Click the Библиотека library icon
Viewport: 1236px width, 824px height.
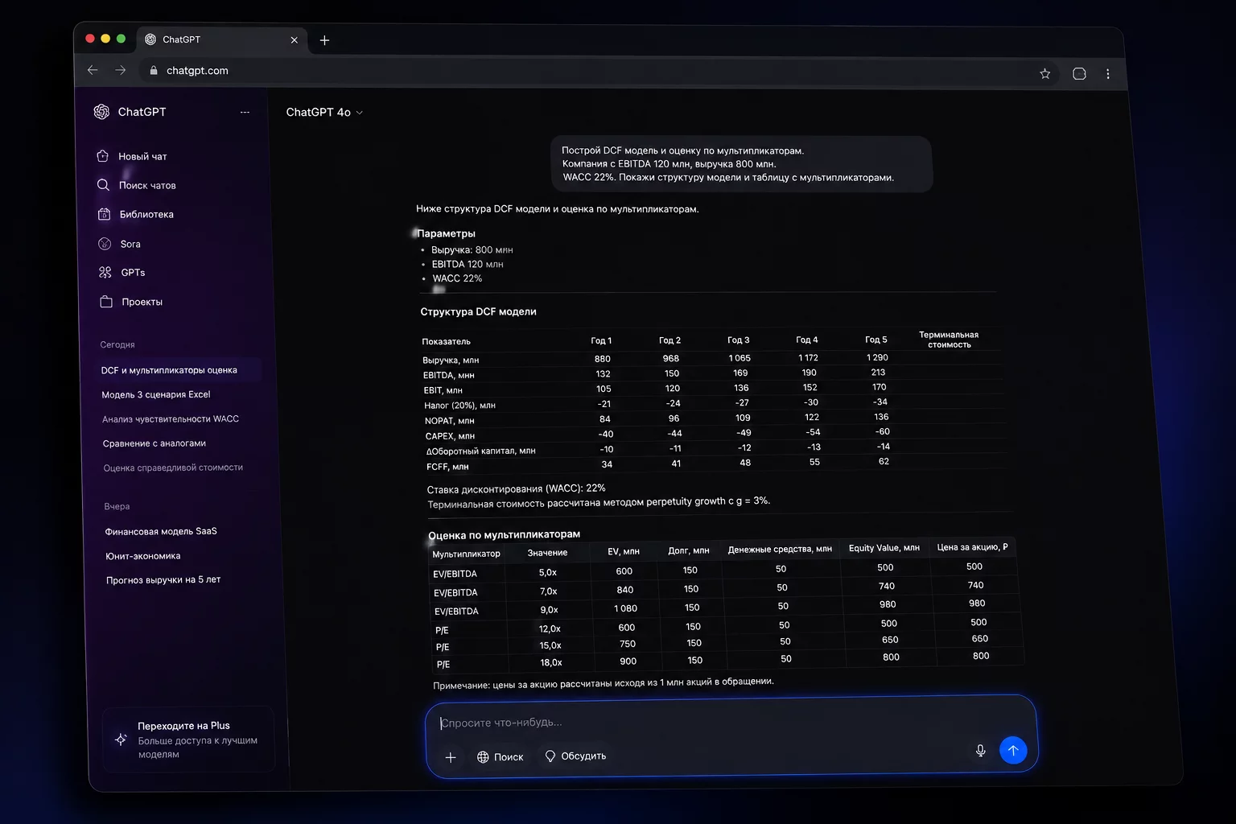[x=104, y=214]
